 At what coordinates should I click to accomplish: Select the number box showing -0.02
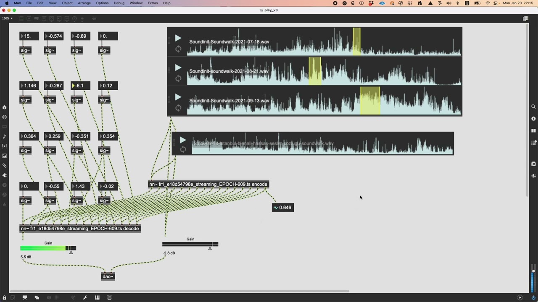point(108,186)
